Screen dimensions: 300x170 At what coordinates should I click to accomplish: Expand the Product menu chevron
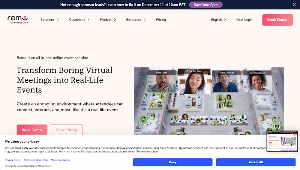[x=115, y=20]
